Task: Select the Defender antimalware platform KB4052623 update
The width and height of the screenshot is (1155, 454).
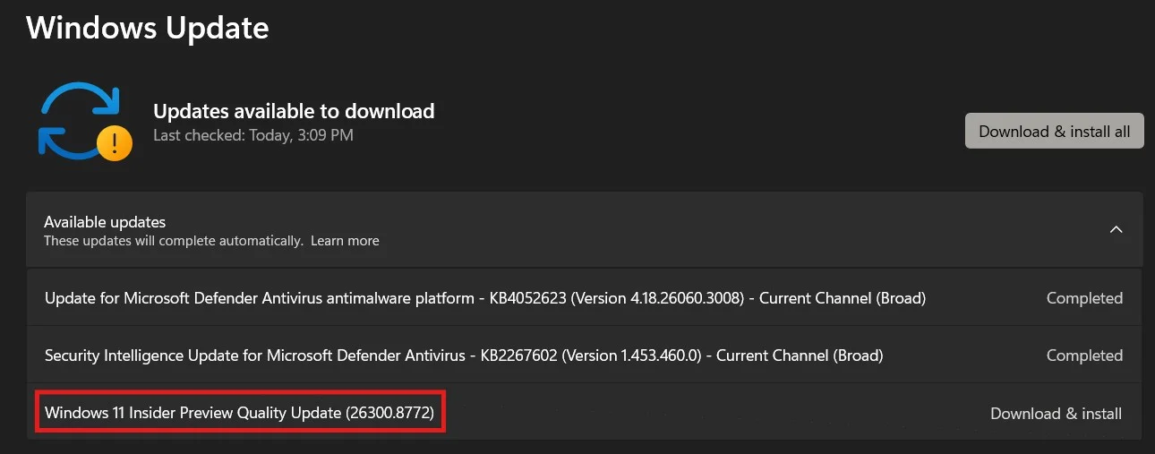Action: 585,297
